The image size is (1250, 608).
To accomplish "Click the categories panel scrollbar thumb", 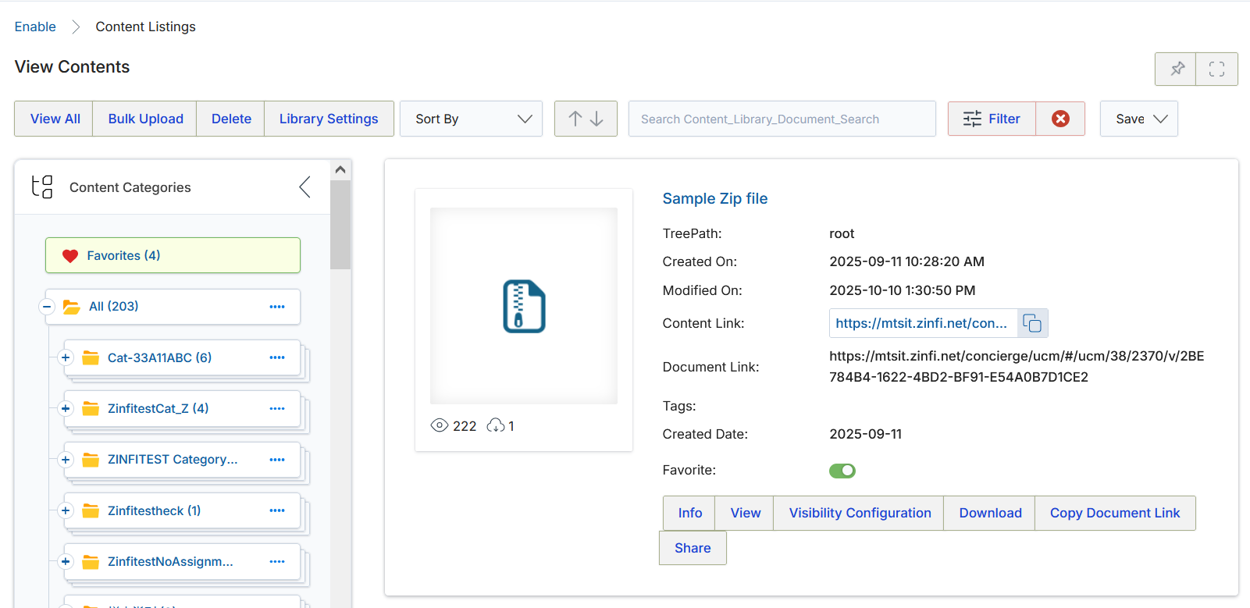I will [x=340, y=225].
